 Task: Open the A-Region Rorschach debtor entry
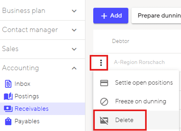click(139, 62)
